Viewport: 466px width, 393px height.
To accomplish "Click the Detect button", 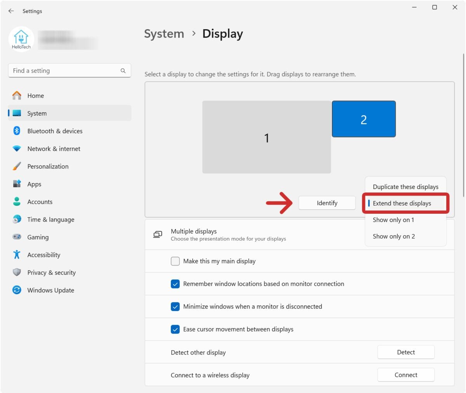I will tap(406, 352).
